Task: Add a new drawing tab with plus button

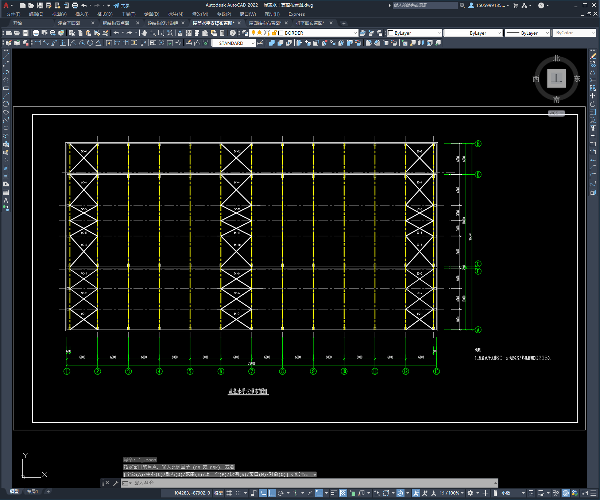Action: pos(344,23)
